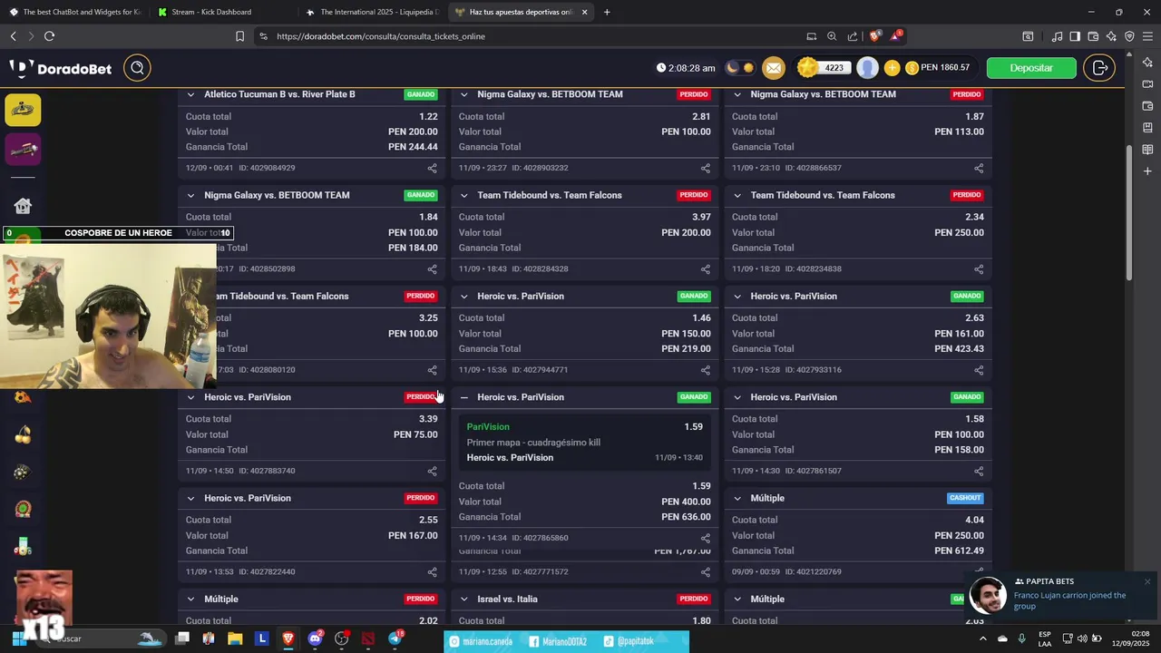Open the home sidebar icon
This screenshot has width=1161, height=653.
pos(23,206)
